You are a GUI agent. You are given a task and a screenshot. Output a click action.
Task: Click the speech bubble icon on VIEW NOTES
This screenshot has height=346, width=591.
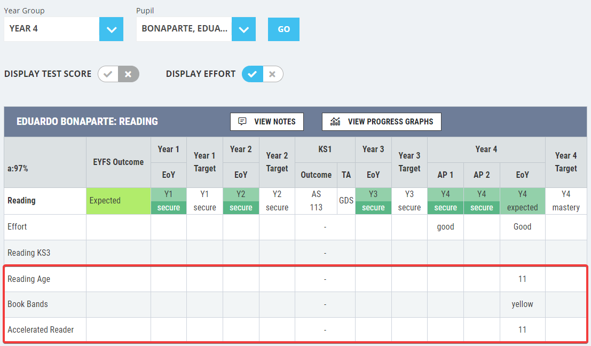point(243,121)
